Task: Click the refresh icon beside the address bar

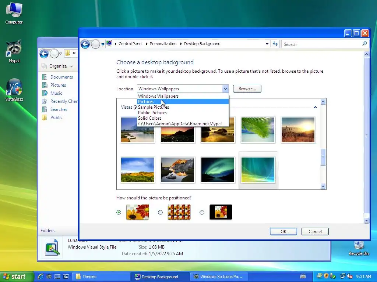Action: coord(275,44)
